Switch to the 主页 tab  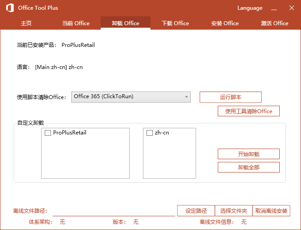pyautogui.click(x=26, y=23)
